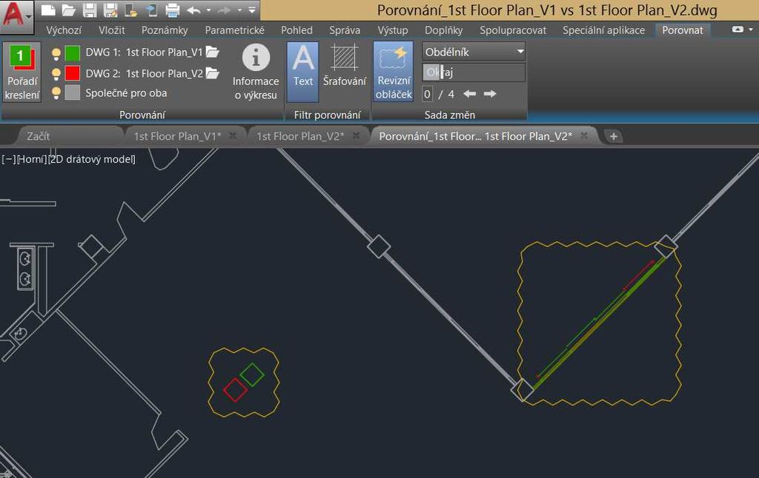The image size is (759, 478).
Task: Switch to the Začít file tab
Action: [x=39, y=136]
